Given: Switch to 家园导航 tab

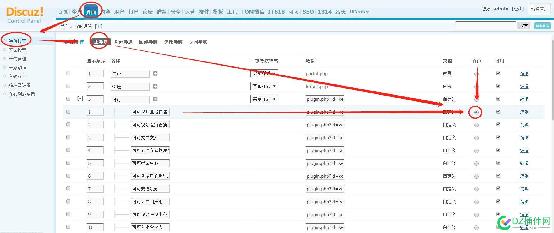Looking at the screenshot, I should click(198, 42).
